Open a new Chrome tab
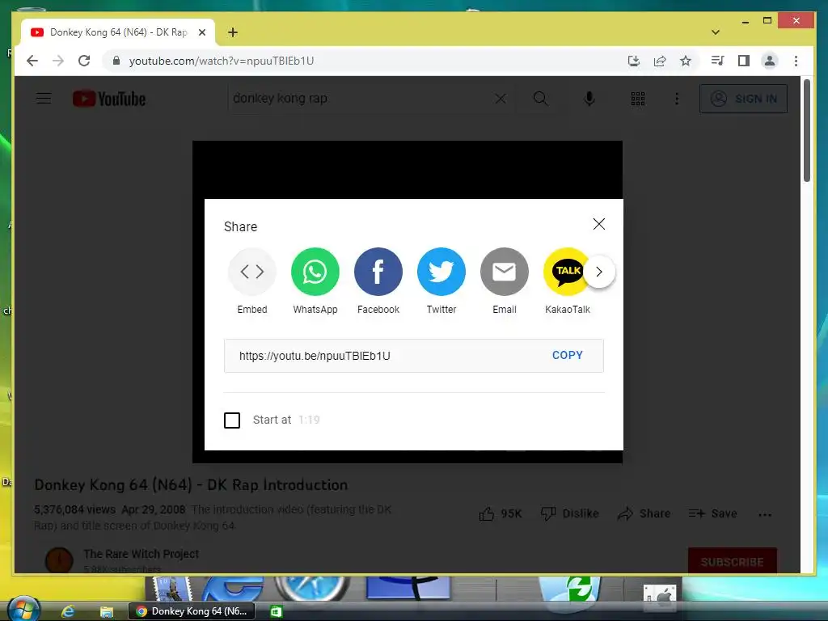The image size is (828, 621). tap(232, 32)
